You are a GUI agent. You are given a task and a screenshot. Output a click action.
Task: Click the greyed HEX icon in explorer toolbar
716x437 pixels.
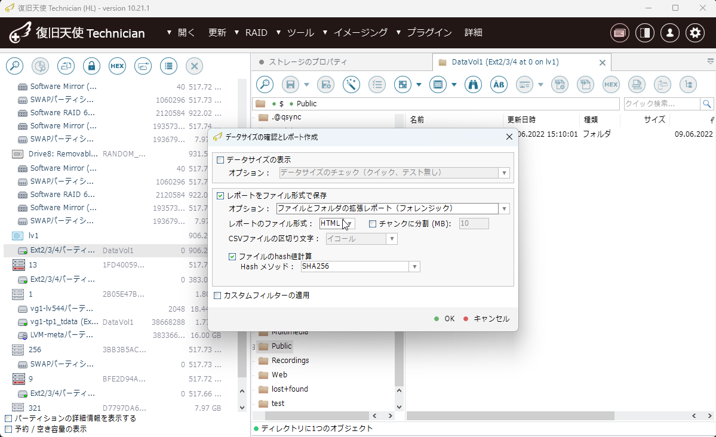point(611,85)
